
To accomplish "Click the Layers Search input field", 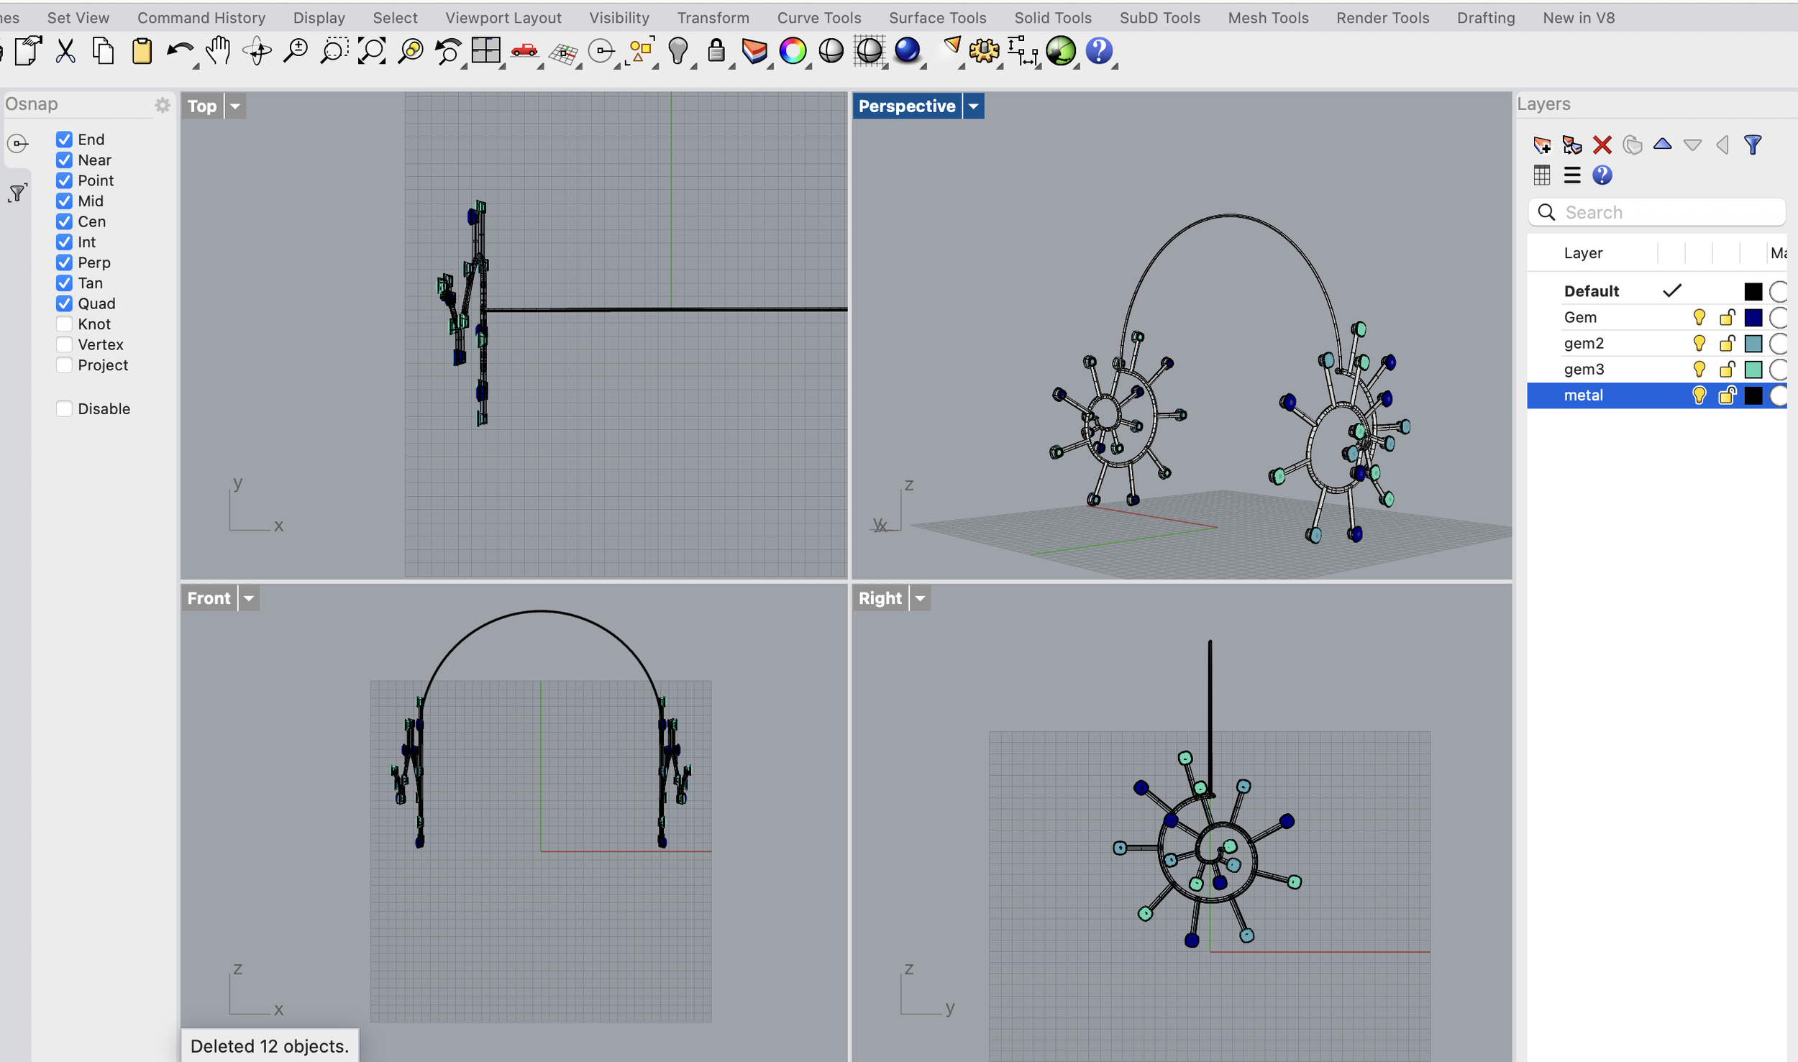I will 1656,212.
